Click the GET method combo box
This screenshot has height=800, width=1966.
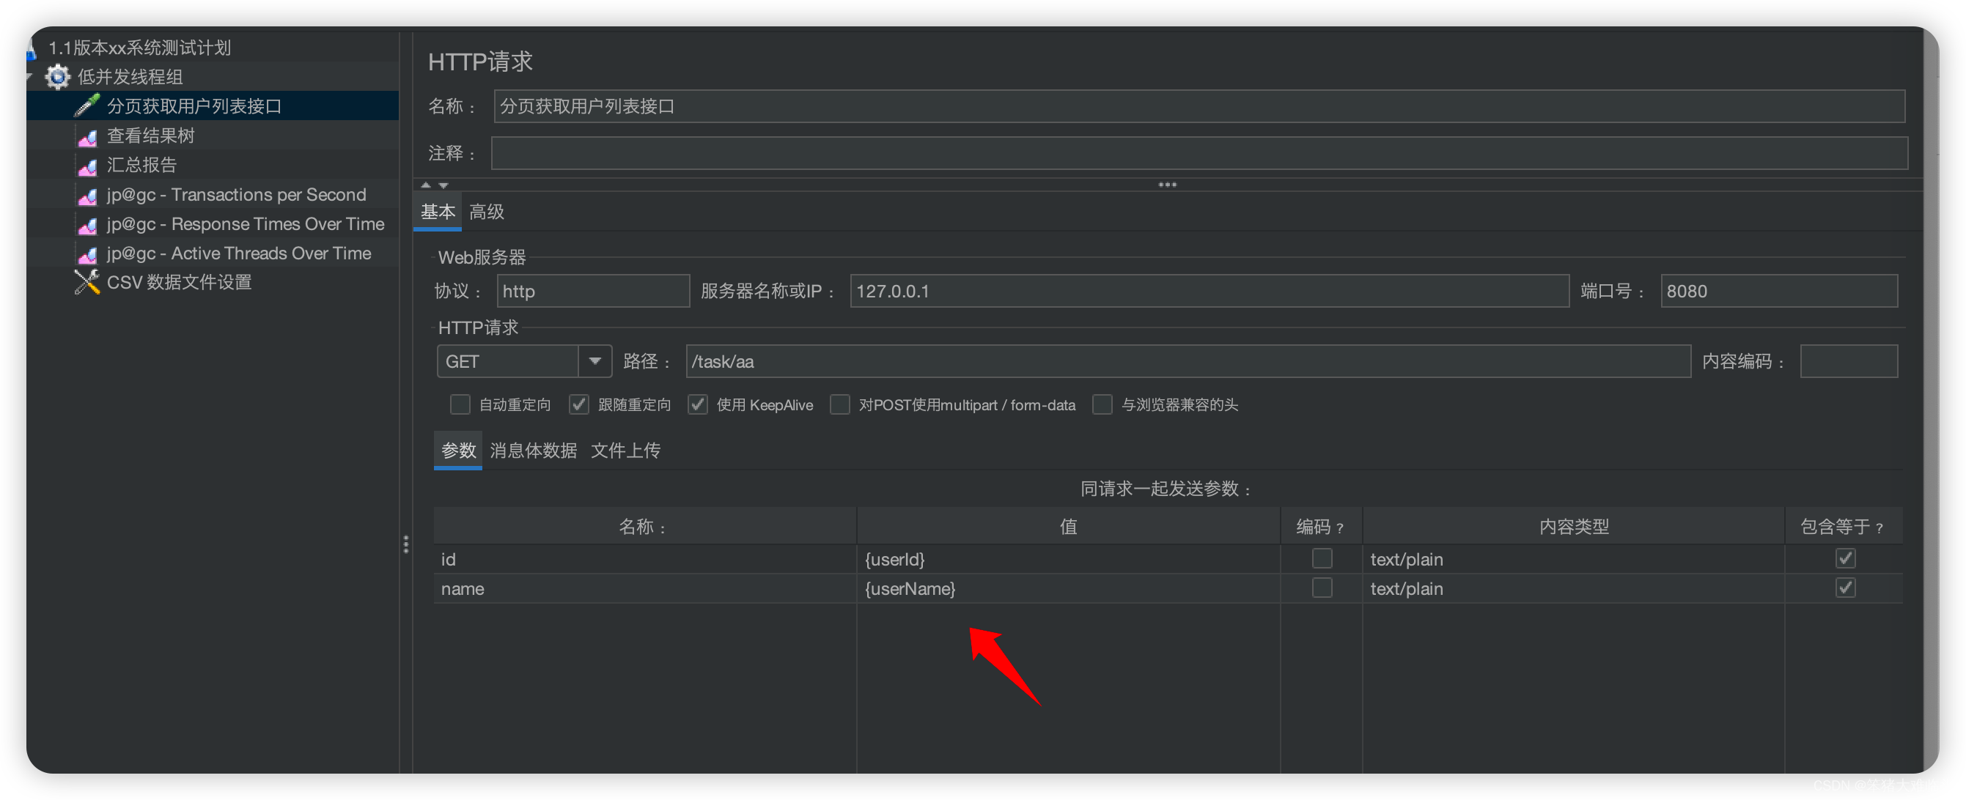tap(524, 360)
